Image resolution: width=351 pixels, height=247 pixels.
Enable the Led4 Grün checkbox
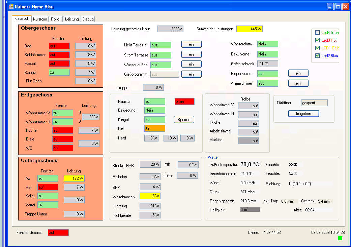(x=317, y=33)
